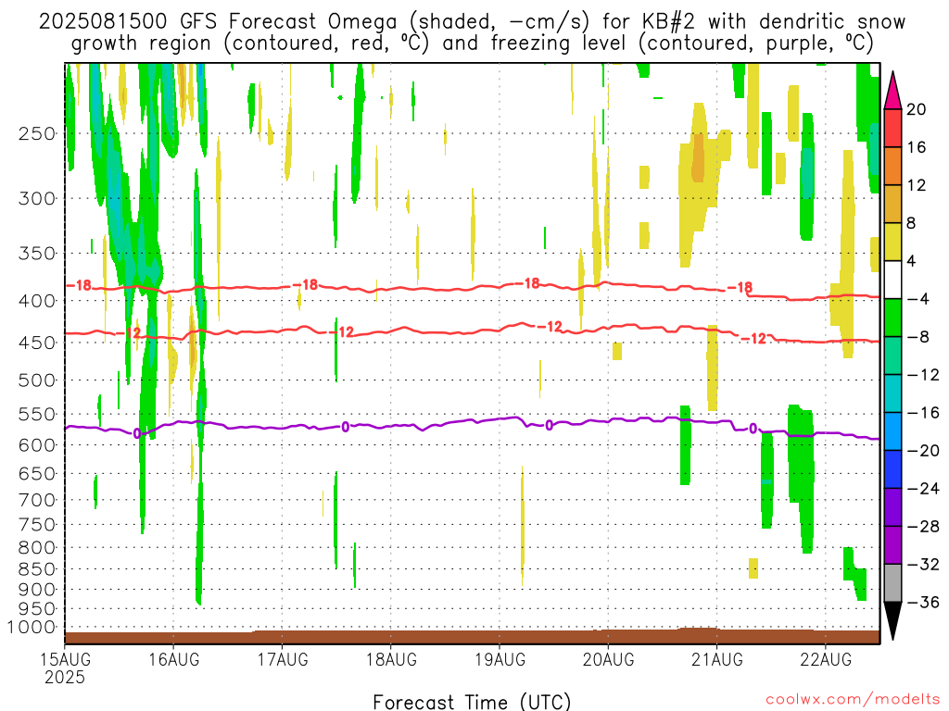The image size is (949, 711).
Task: Click the 16AUG time axis label
Action: (x=173, y=659)
